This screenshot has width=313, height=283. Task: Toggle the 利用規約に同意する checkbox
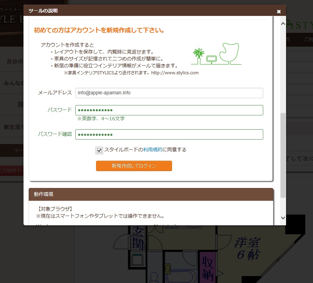[99, 150]
